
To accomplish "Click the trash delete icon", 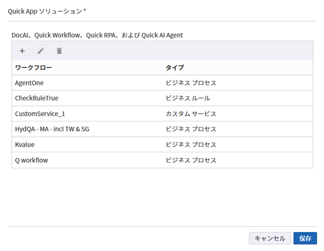I will point(59,51).
